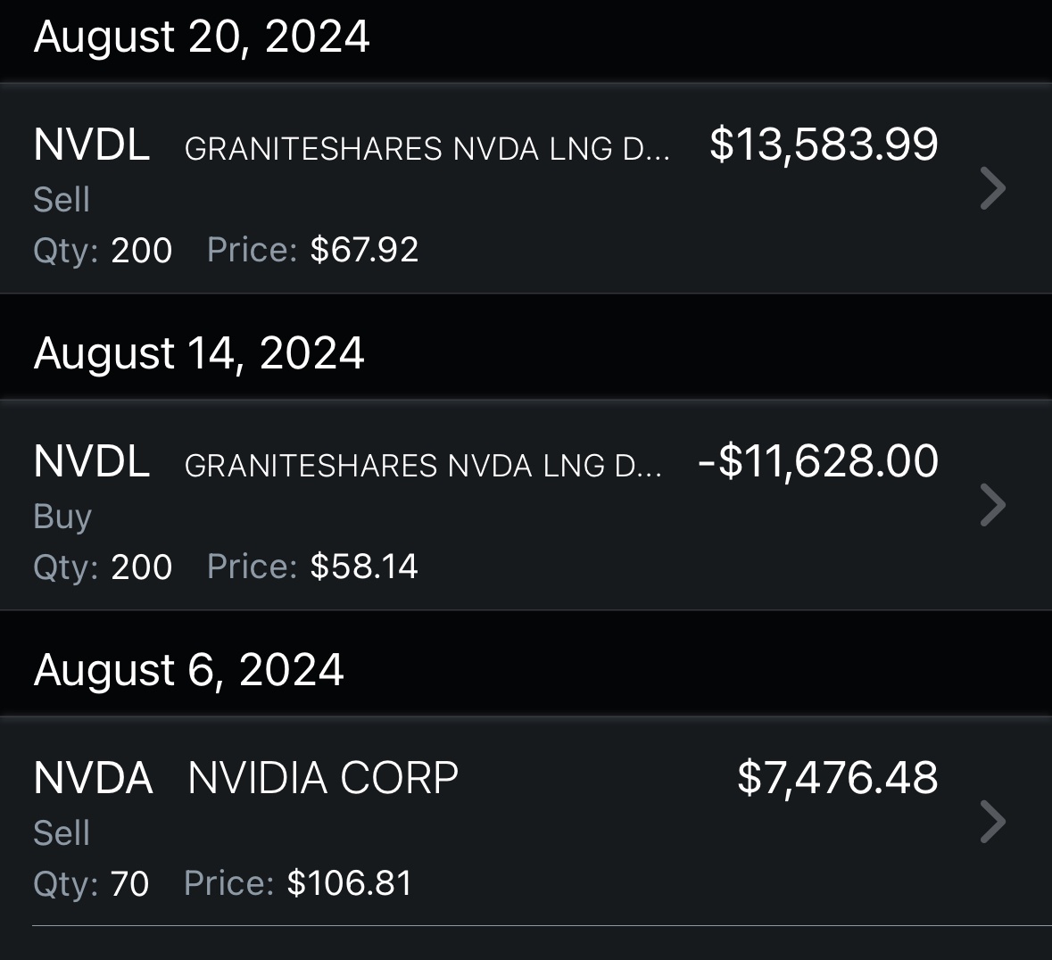
Task: Tap the August 20, 2024 date header
Action: 202,37
